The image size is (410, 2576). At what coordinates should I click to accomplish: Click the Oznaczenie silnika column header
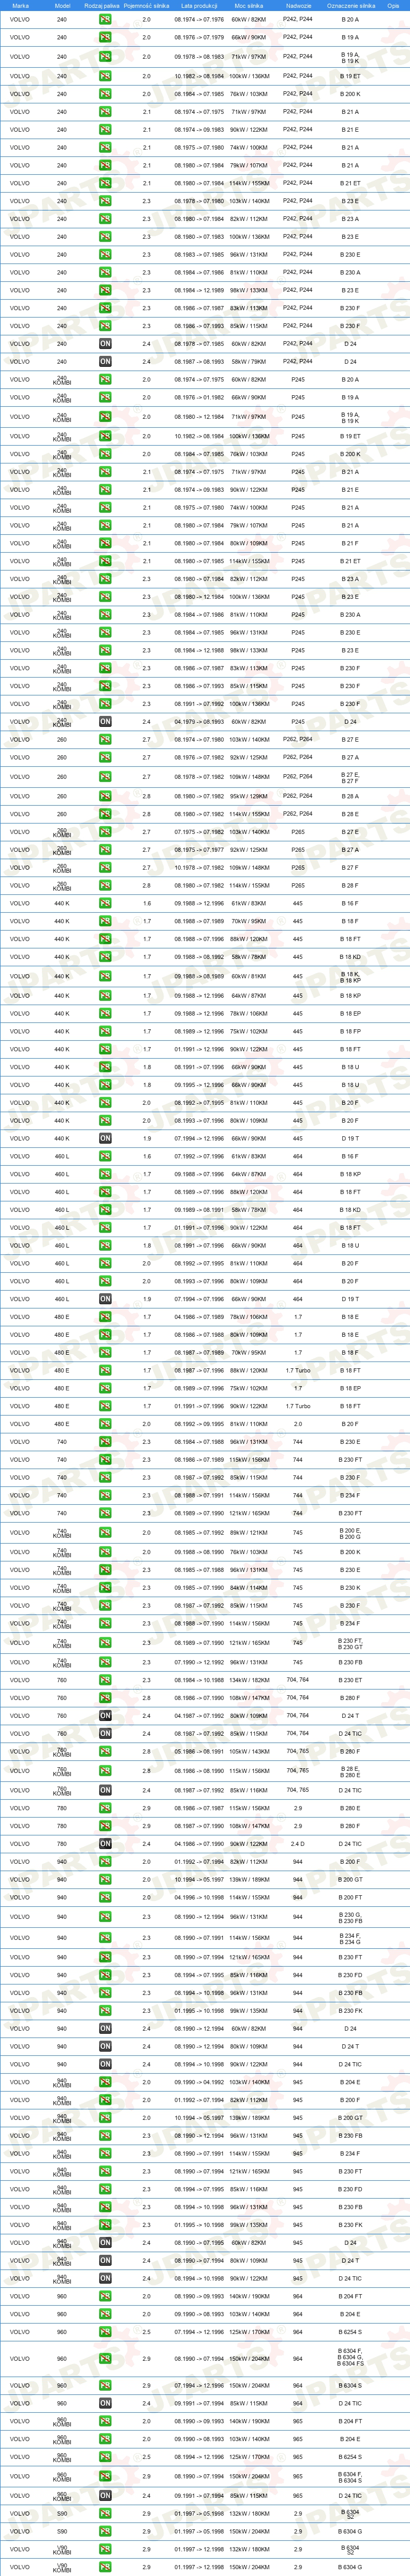click(350, 5)
